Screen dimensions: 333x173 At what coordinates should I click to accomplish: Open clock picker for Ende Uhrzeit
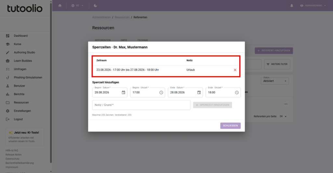[237, 93]
